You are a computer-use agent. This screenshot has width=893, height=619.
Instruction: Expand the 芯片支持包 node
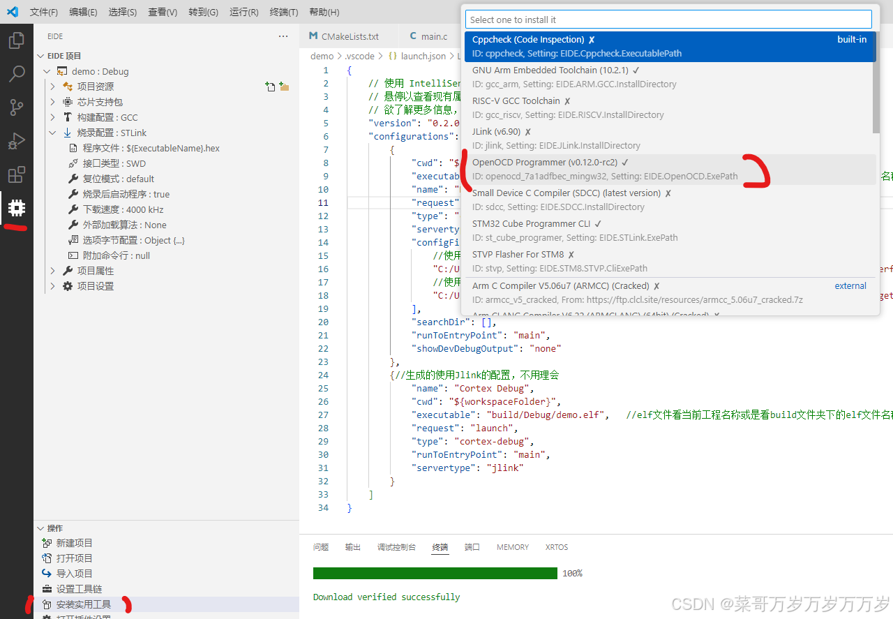(53, 102)
